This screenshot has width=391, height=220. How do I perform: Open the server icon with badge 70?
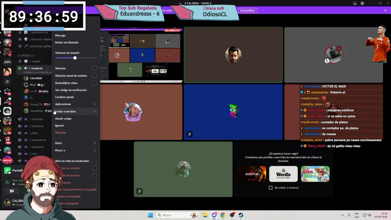tap(7, 130)
